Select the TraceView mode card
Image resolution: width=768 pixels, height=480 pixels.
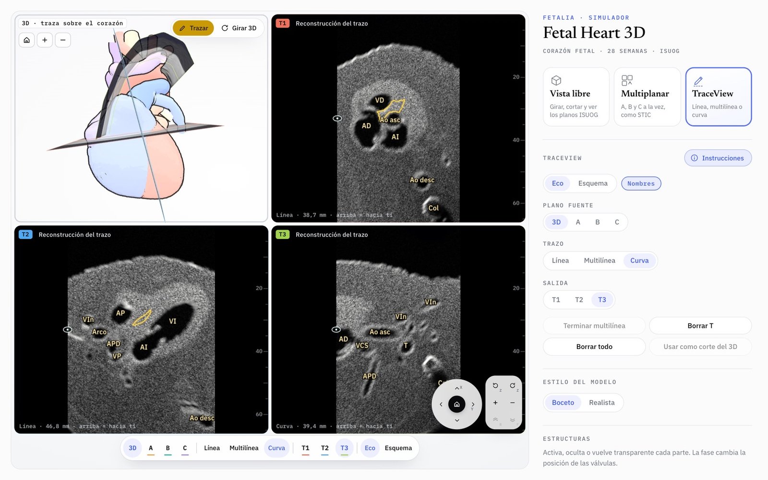tap(719, 96)
